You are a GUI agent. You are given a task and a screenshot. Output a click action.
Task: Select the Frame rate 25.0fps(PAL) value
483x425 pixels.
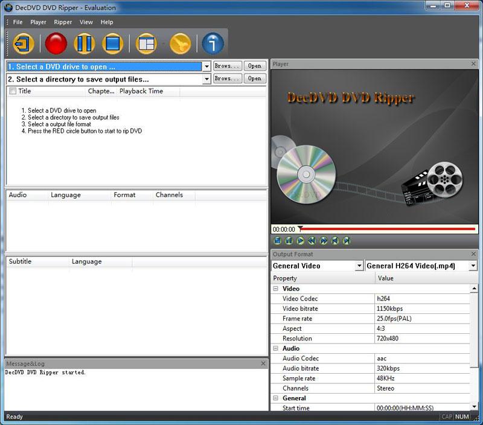pyautogui.click(x=422, y=318)
